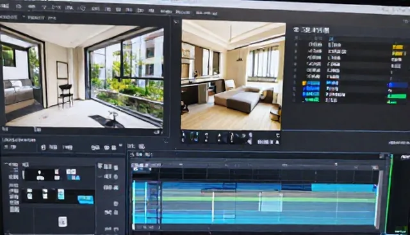Click the large speaker-shaped icon left of the timecode
Image resolution: width=410 pixels, height=235 pixels.
pyautogui.click(x=250, y=142)
